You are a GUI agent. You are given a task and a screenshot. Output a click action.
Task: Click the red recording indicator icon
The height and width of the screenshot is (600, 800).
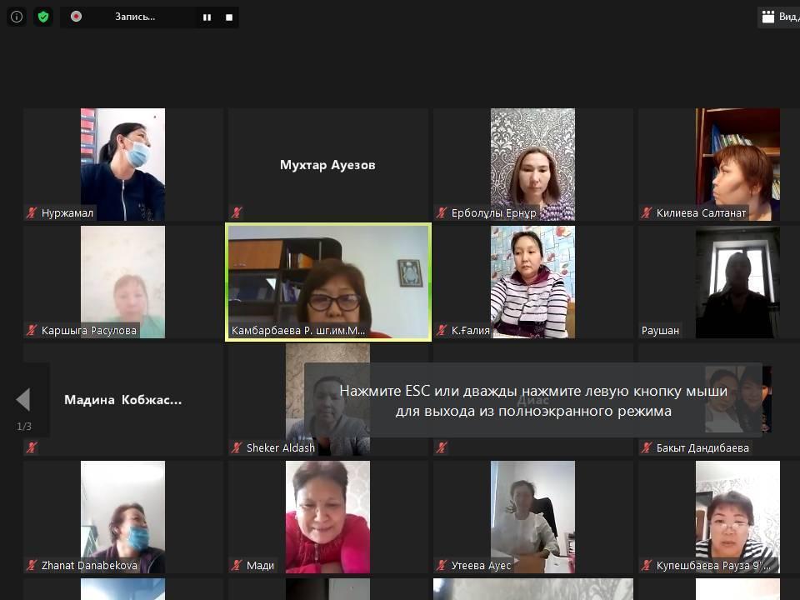click(77, 17)
